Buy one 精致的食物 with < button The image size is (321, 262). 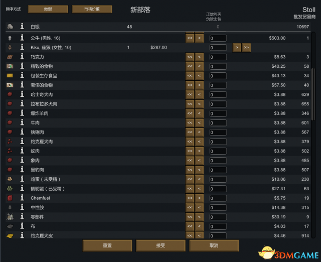tap(199, 66)
